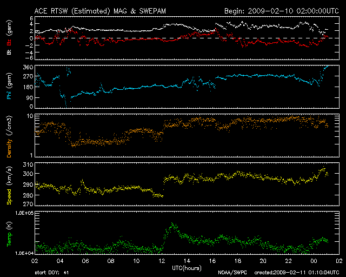Click the '18' hour tick label
Screen dimensions: 346x277
[238, 261]
